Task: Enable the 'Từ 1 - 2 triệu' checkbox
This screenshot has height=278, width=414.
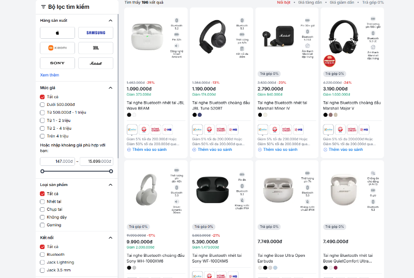Action: pos(42,120)
